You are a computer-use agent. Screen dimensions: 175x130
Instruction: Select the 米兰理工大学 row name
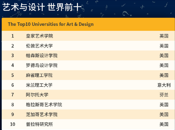tap(39, 85)
